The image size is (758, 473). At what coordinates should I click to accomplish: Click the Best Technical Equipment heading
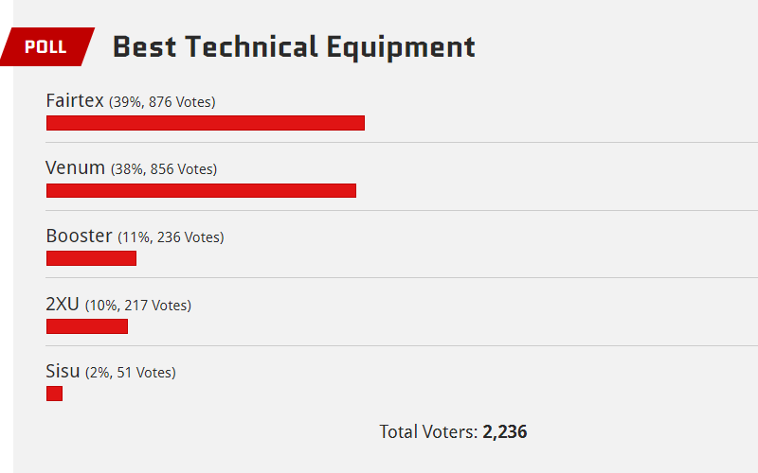pyautogui.click(x=294, y=47)
